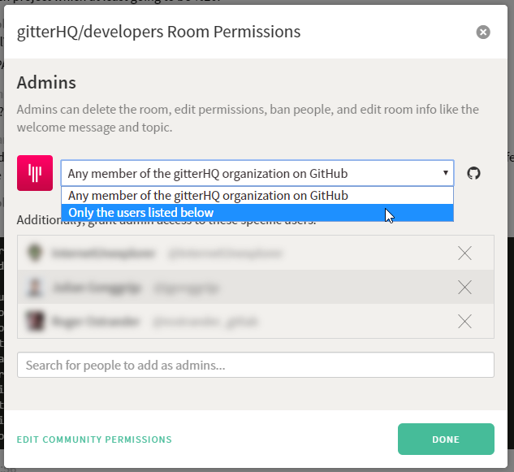Click the third admin's avatar
This screenshot has height=472, width=514.
[34, 321]
